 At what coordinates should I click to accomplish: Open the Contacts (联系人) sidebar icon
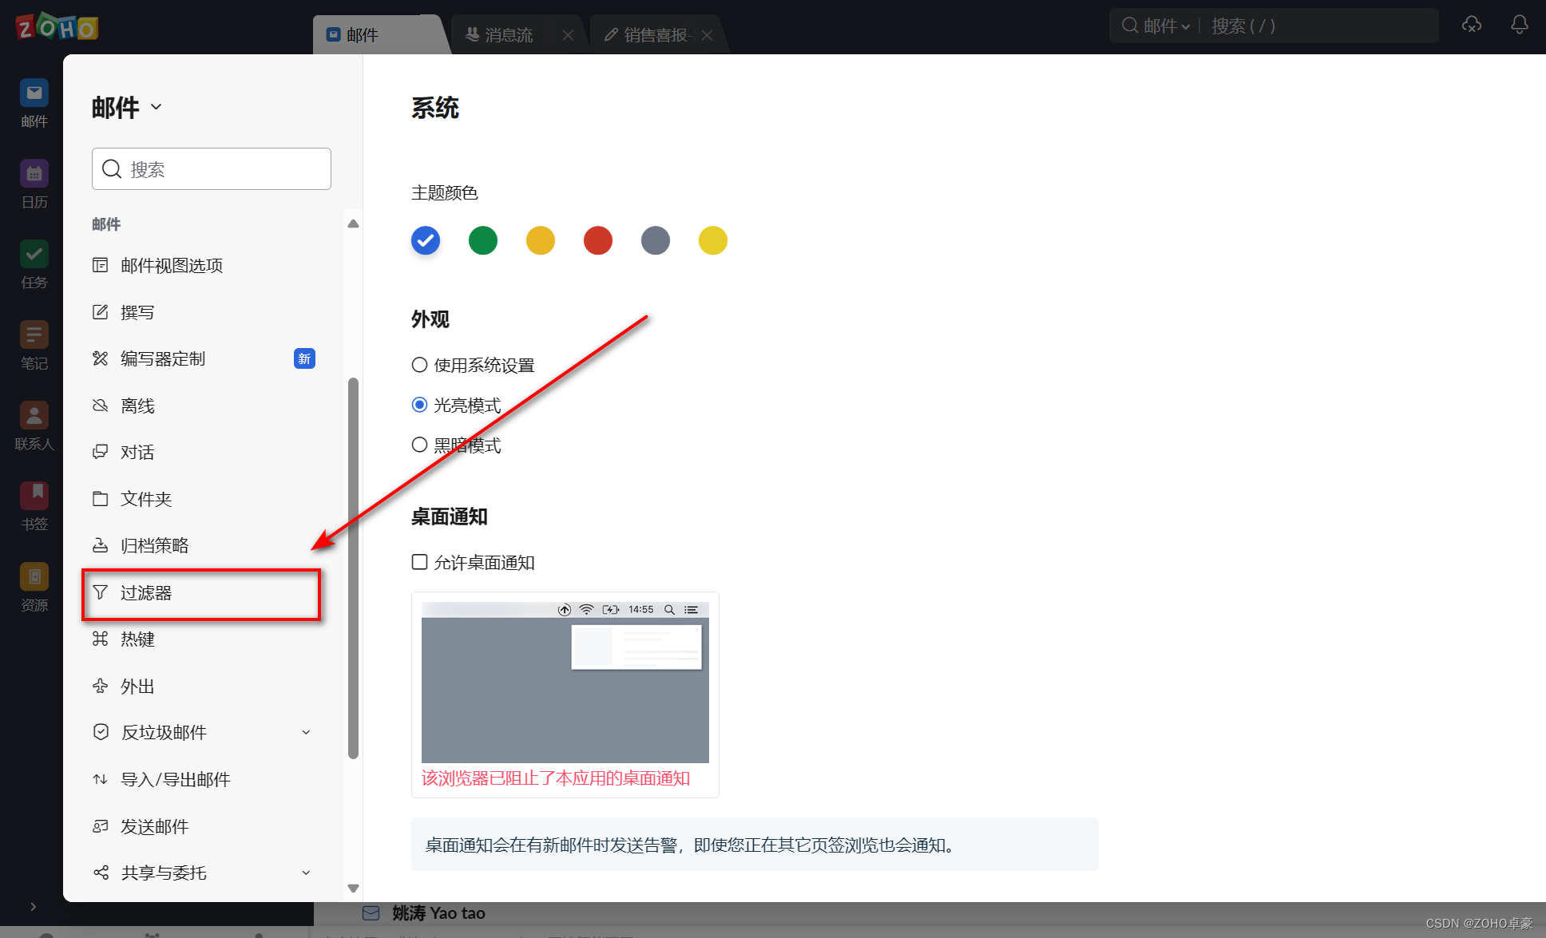[x=34, y=417]
